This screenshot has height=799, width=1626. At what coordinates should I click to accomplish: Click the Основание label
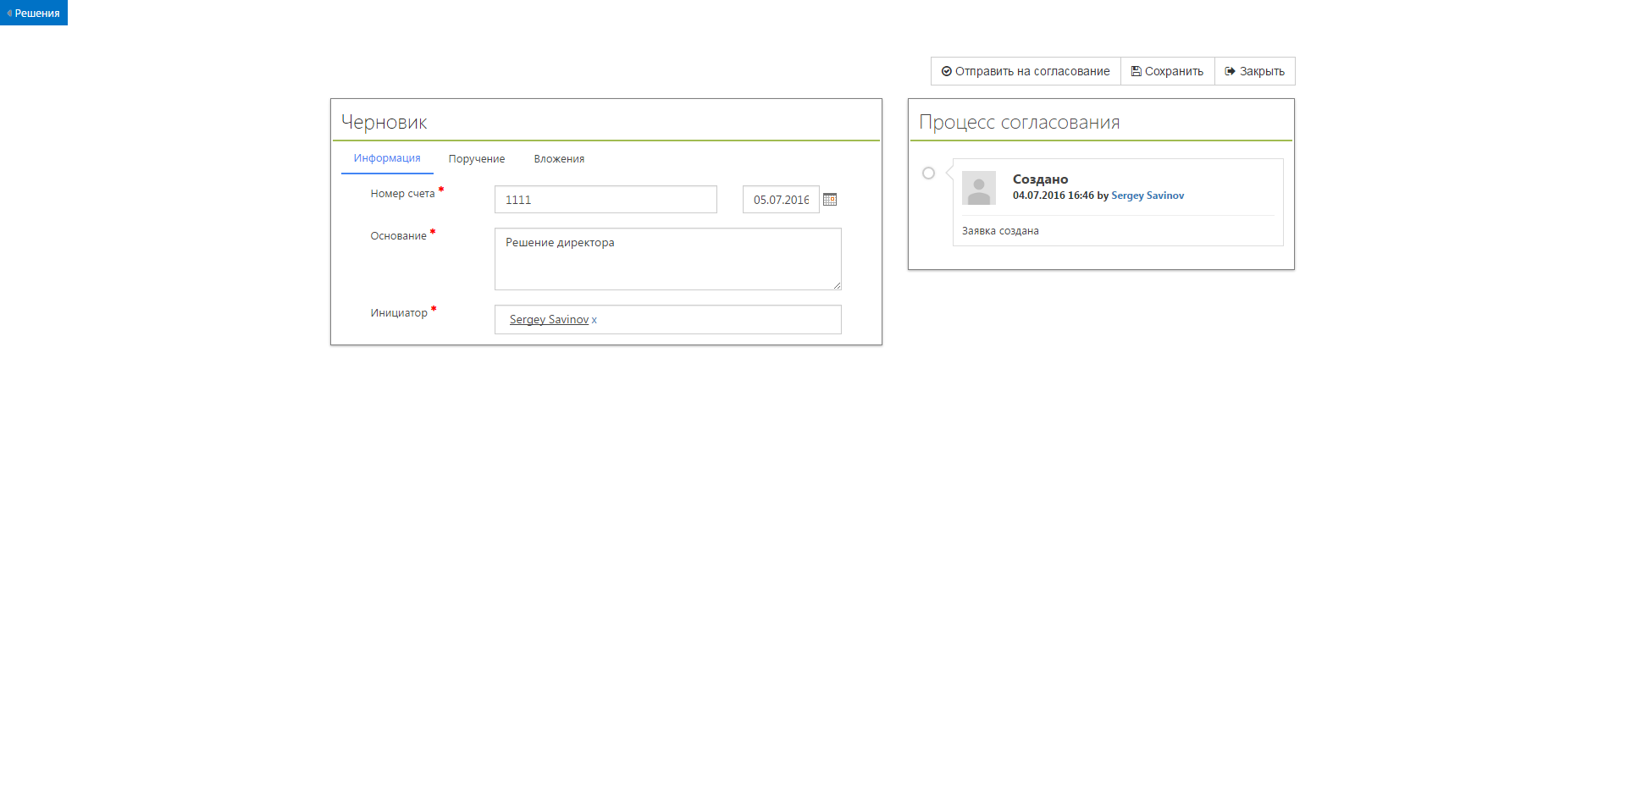click(x=398, y=236)
